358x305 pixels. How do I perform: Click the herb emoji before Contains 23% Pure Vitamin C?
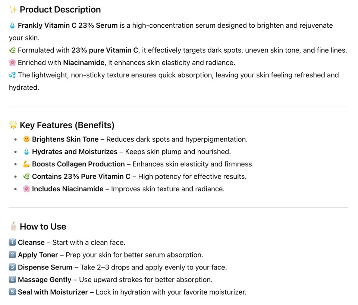click(x=26, y=176)
